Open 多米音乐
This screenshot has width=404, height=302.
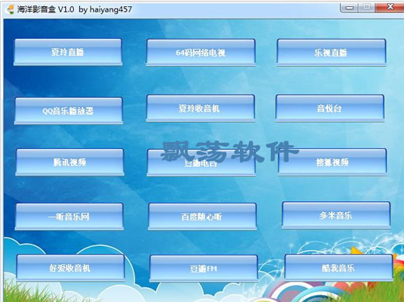point(336,215)
